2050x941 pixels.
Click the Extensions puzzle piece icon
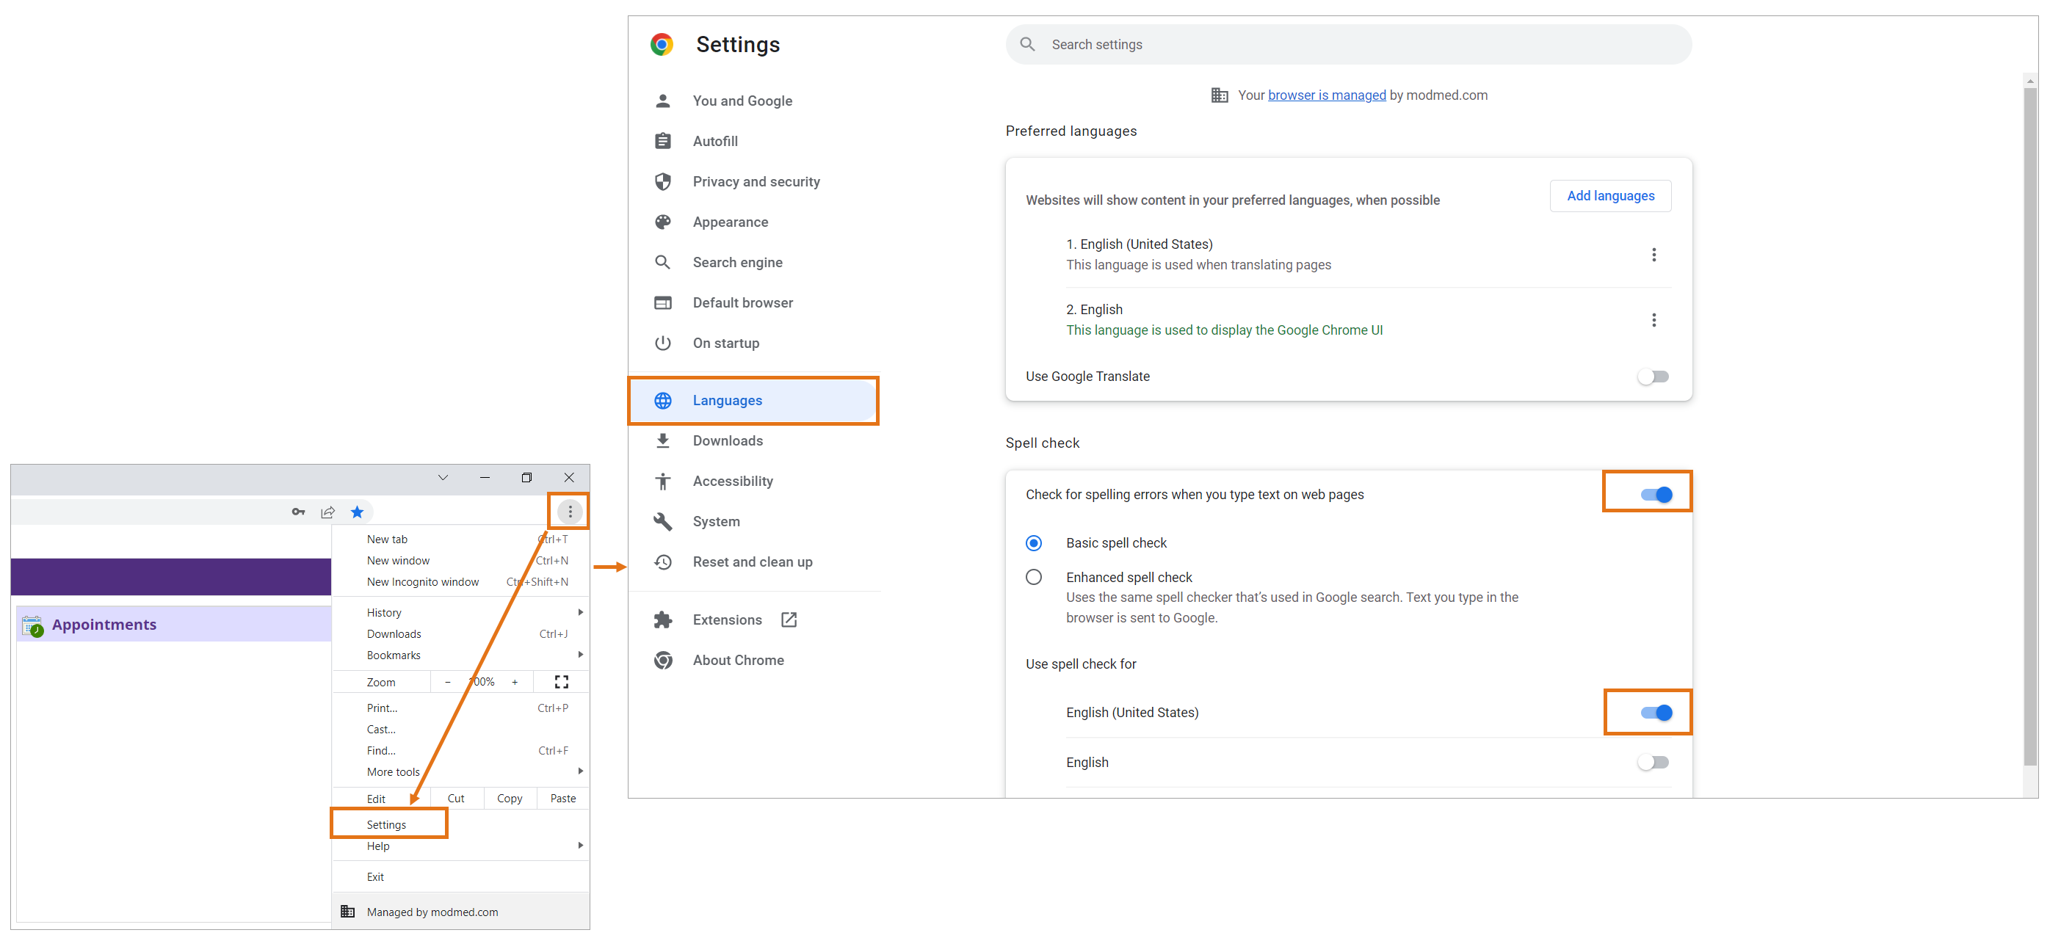(663, 620)
